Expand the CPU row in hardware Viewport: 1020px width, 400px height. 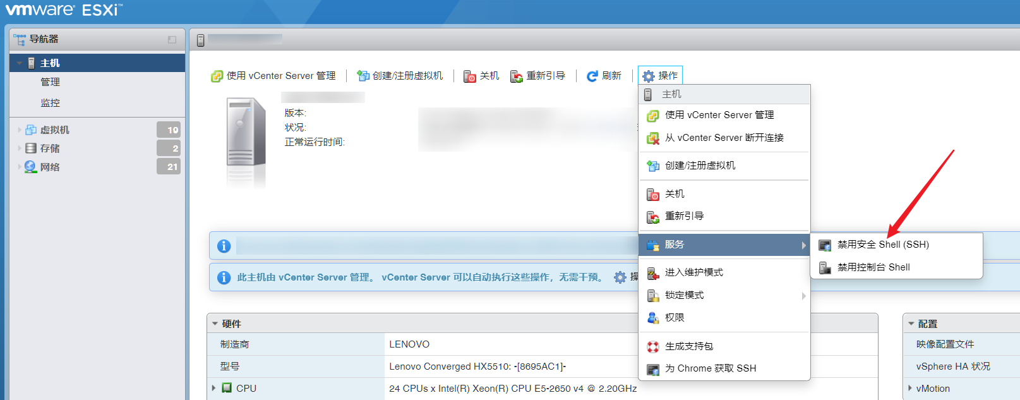pyautogui.click(x=213, y=388)
